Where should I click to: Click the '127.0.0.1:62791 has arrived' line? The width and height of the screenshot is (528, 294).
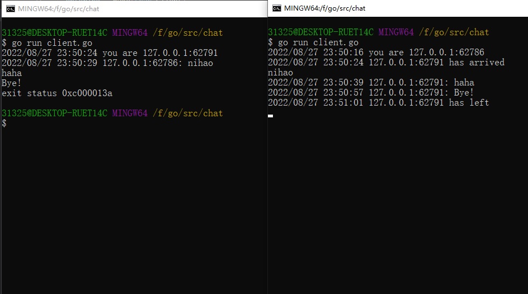(386, 62)
